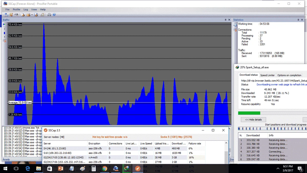This screenshot has width=307, height=173.
Task: Open PowerPoint from the taskbar
Action: coord(61,168)
